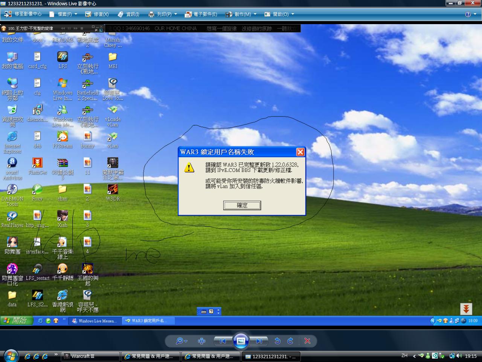Delete the photo with the red X

pos(307,341)
